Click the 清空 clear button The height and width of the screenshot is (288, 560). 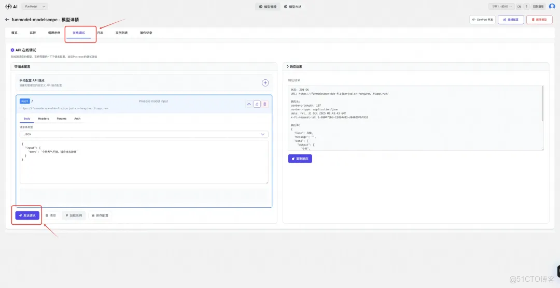coord(51,215)
